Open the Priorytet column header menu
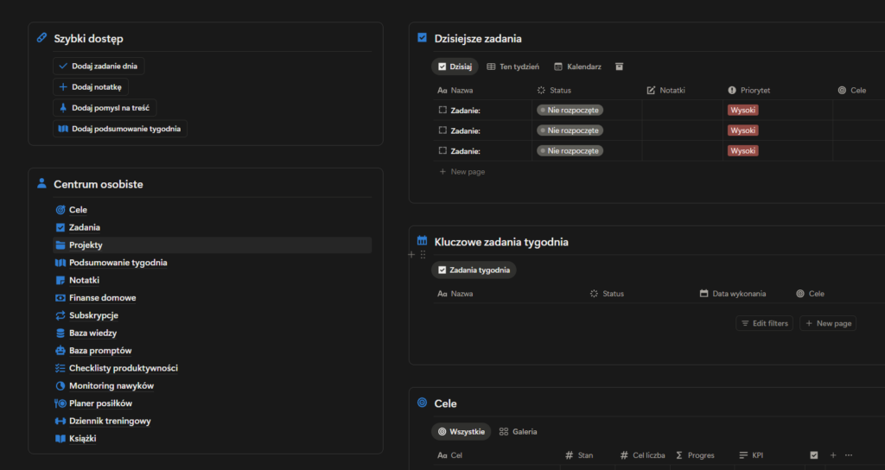This screenshot has width=885, height=470. 749,90
